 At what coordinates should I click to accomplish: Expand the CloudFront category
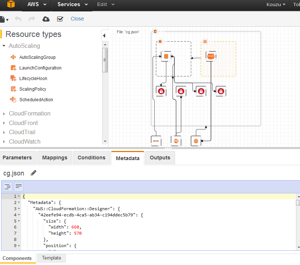tap(4, 123)
